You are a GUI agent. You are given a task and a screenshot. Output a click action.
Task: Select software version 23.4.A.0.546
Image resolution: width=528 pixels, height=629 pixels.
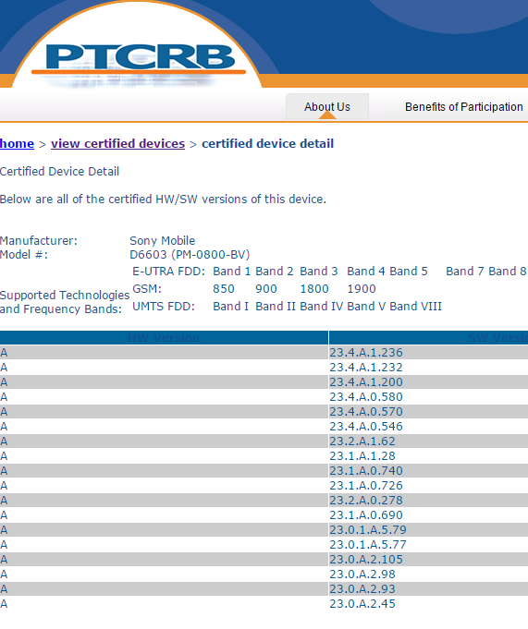click(366, 426)
